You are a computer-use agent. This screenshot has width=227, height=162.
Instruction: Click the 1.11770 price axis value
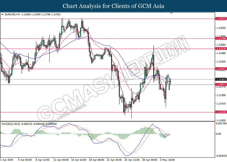[x=221, y=87]
